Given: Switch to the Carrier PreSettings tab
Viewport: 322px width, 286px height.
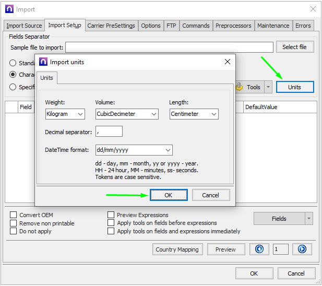Looking at the screenshot, I should pos(111,26).
